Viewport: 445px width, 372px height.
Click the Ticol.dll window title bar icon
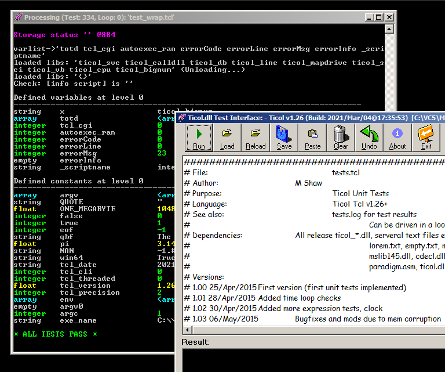coord(183,117)
